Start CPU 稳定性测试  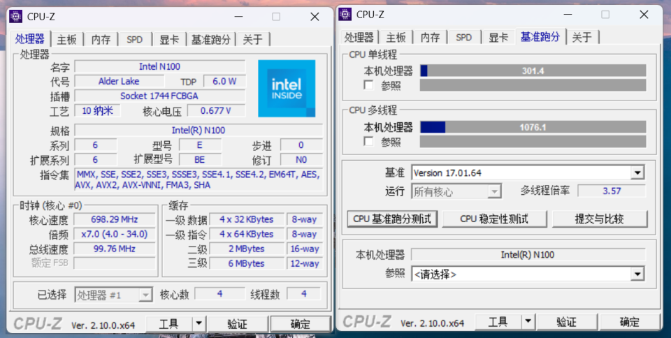[494, 219]
